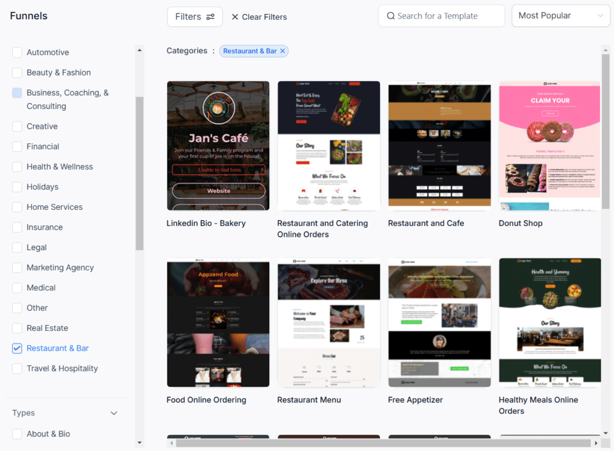Open the Restaurant Menu template thumbnail
The height and width of the screenshot is (451, 614).
point(329,323)
